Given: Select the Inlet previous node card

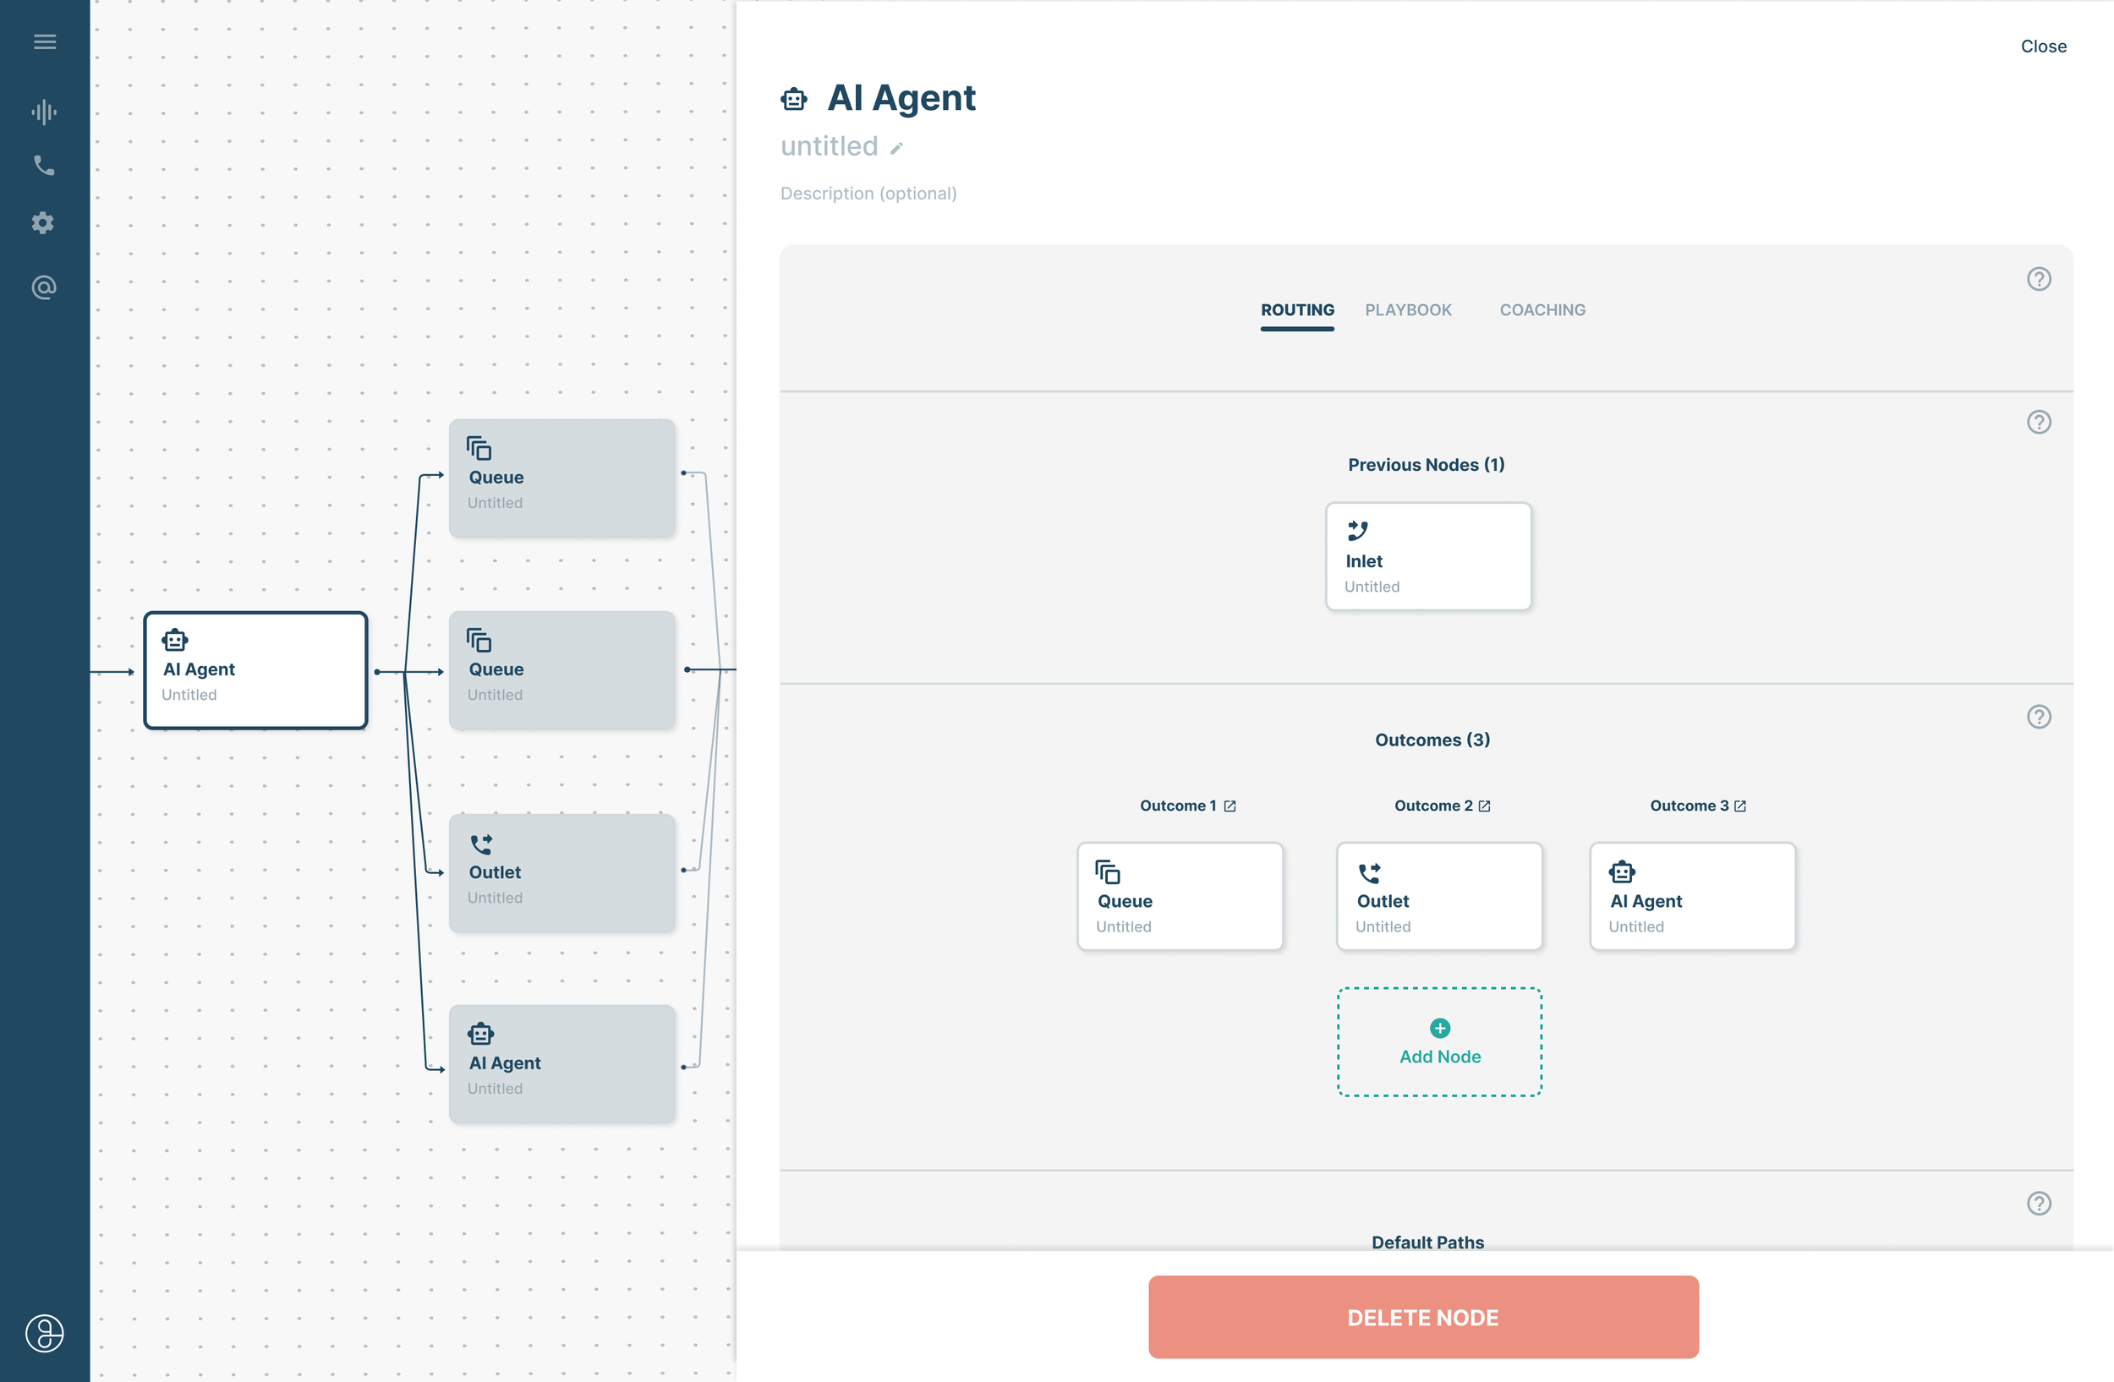Looking at the screenshot, I should click(1427, 556).
